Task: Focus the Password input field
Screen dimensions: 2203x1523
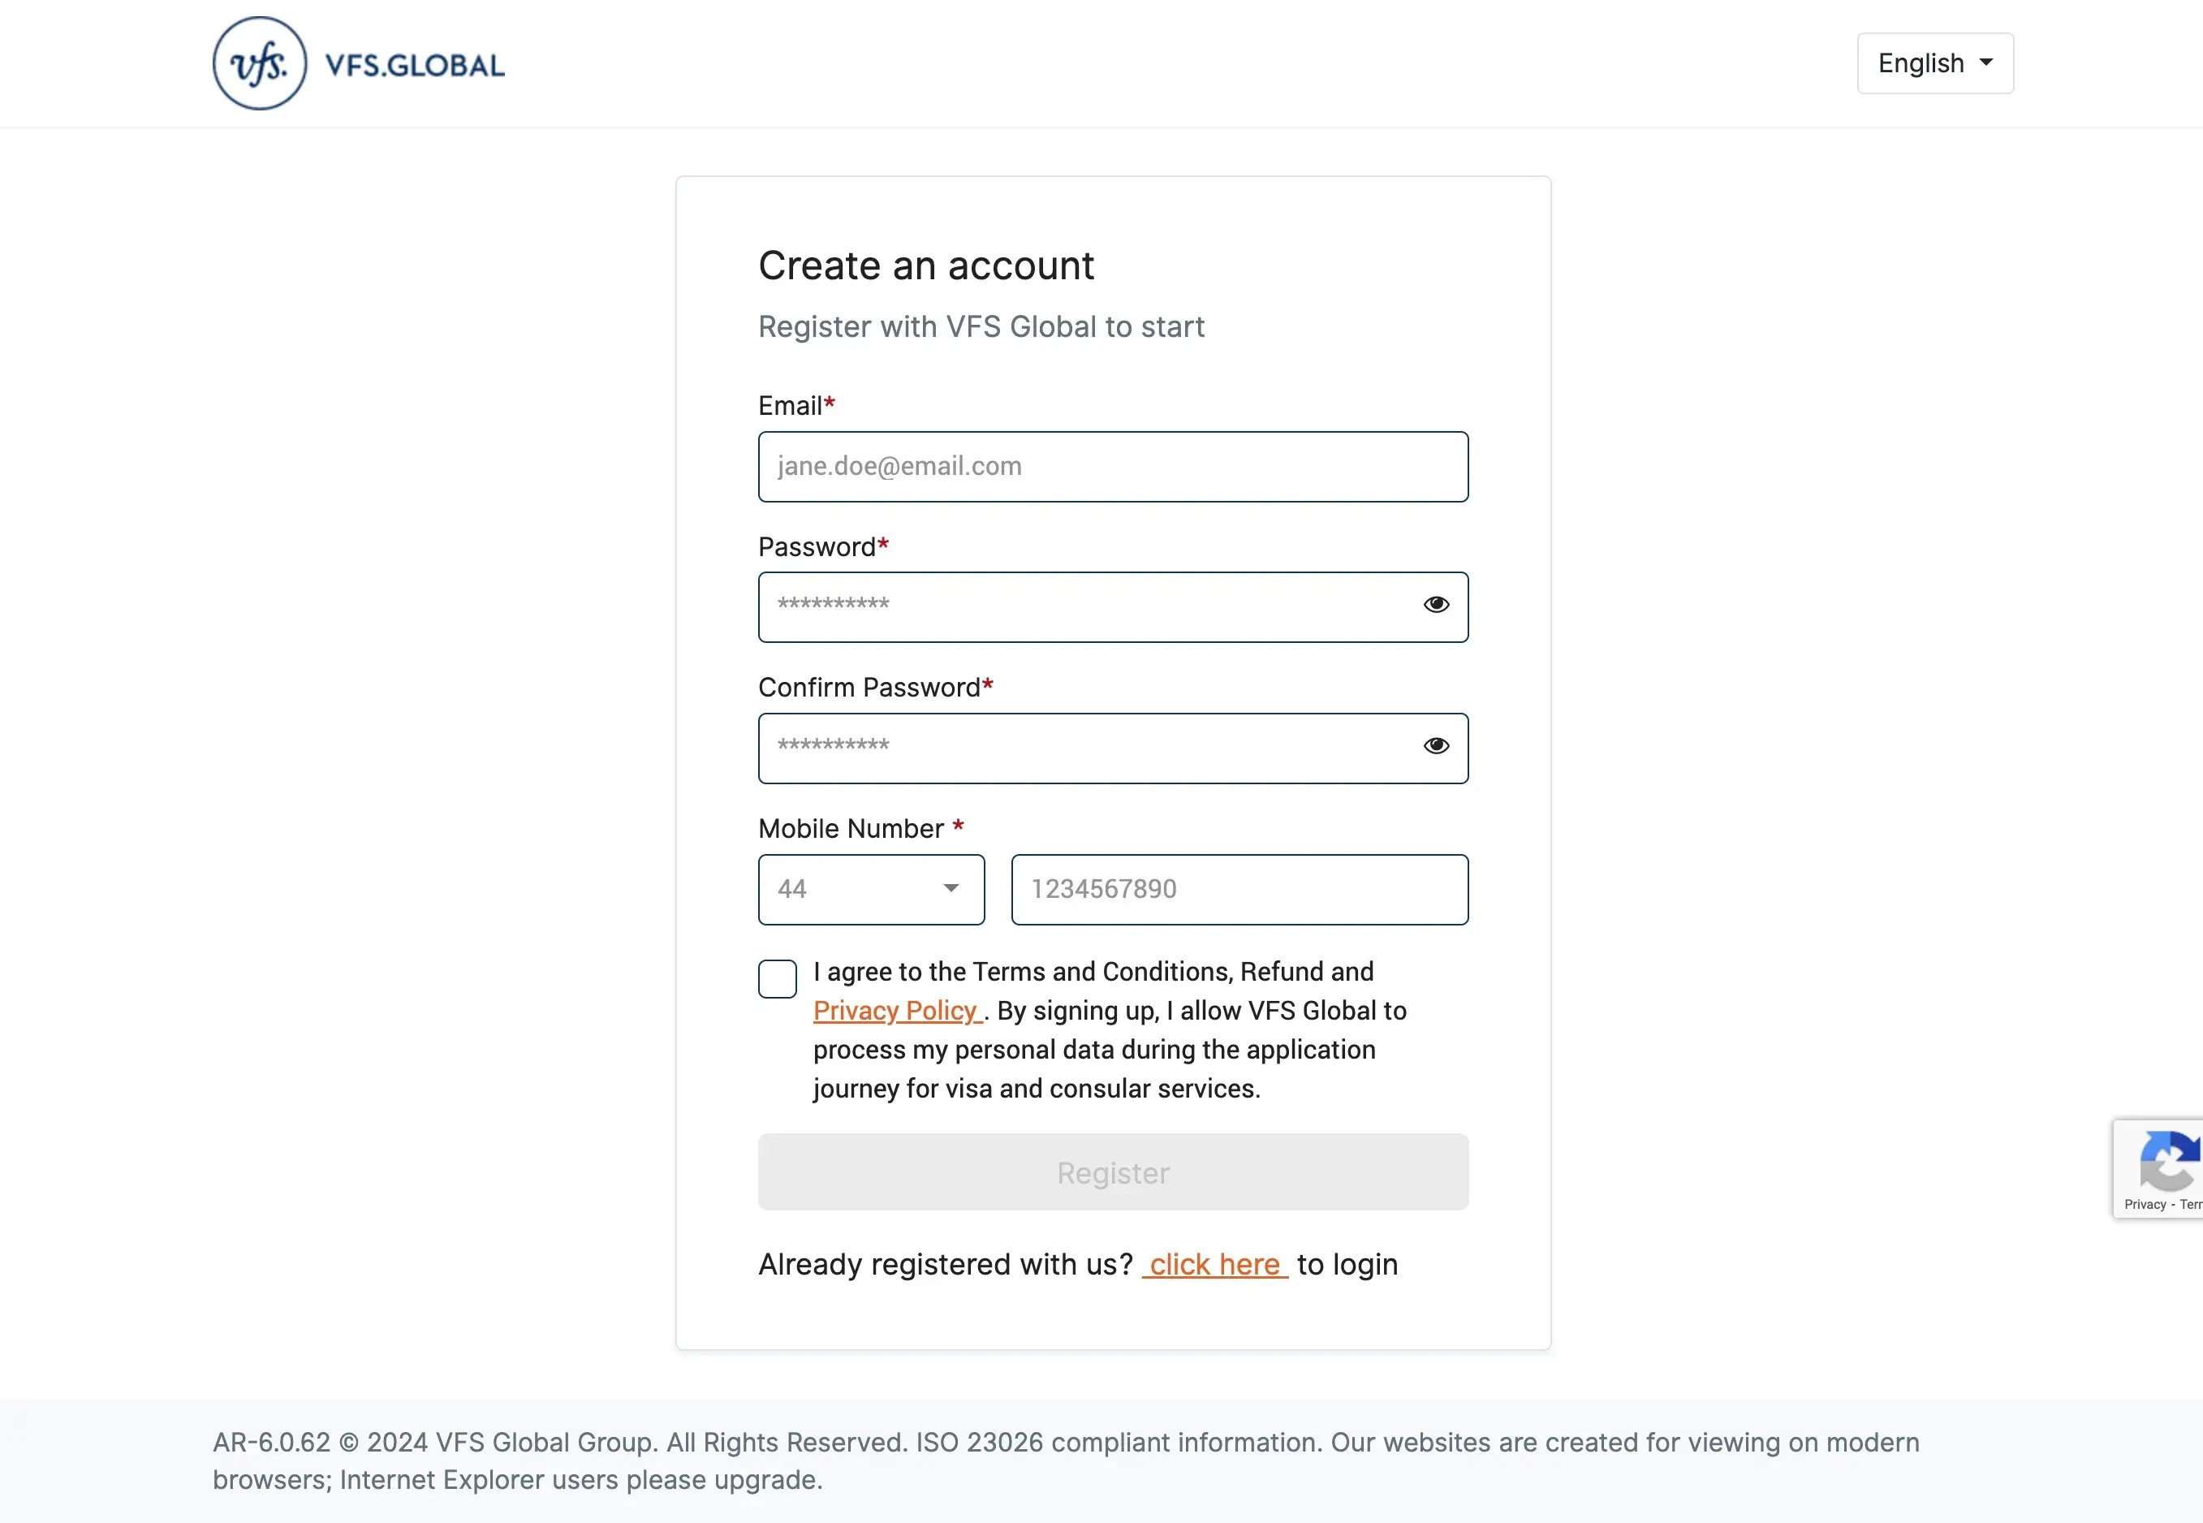Action: [x=1050, y=606]
